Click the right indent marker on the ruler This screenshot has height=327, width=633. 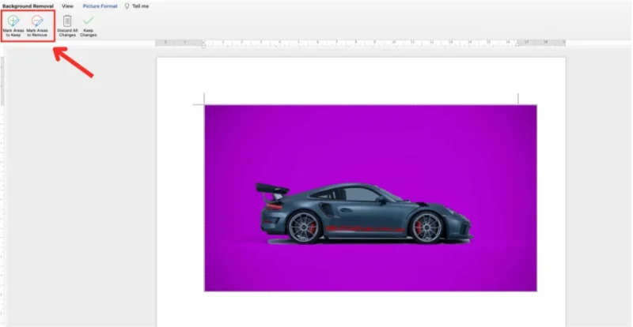(518, 44)
